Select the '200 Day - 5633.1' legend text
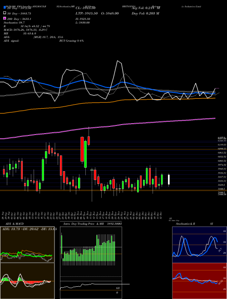This screenshot has width=227, height=299. pos(19,19)
